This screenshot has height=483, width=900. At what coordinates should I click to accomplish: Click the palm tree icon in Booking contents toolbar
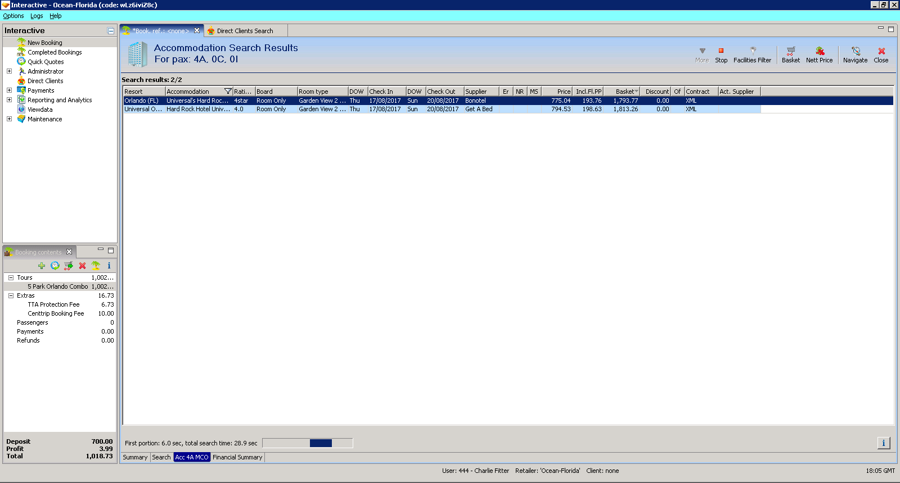(x=96, y=266)
